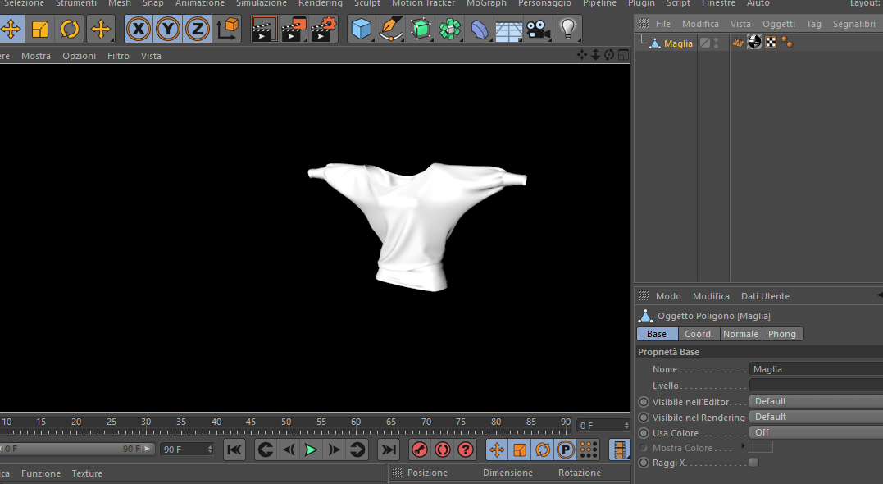Open the Filtro viewport menu
Viewport: 883px width, 484px height.
[118, 56]
